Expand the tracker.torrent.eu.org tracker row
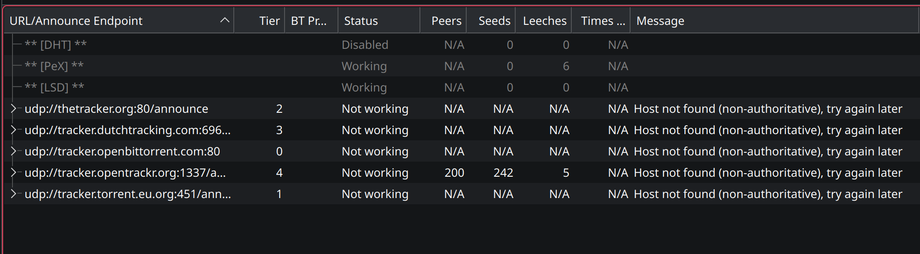Screen dimensions: 920x254 13,194
